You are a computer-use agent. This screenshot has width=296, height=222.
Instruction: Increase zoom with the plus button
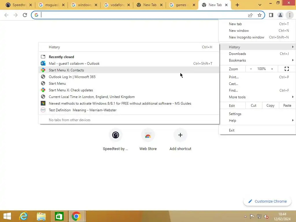click(x=272, y=69)
